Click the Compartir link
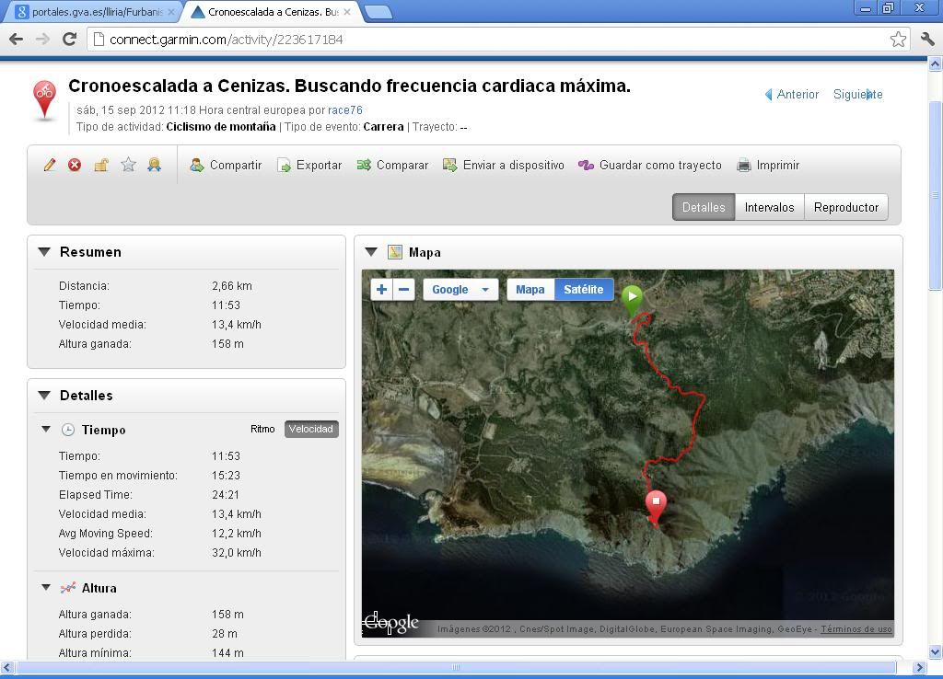 click(235, 166)
